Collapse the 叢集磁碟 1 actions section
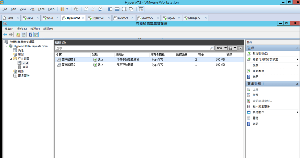300x158 pixels. click(x=297, y=83)
